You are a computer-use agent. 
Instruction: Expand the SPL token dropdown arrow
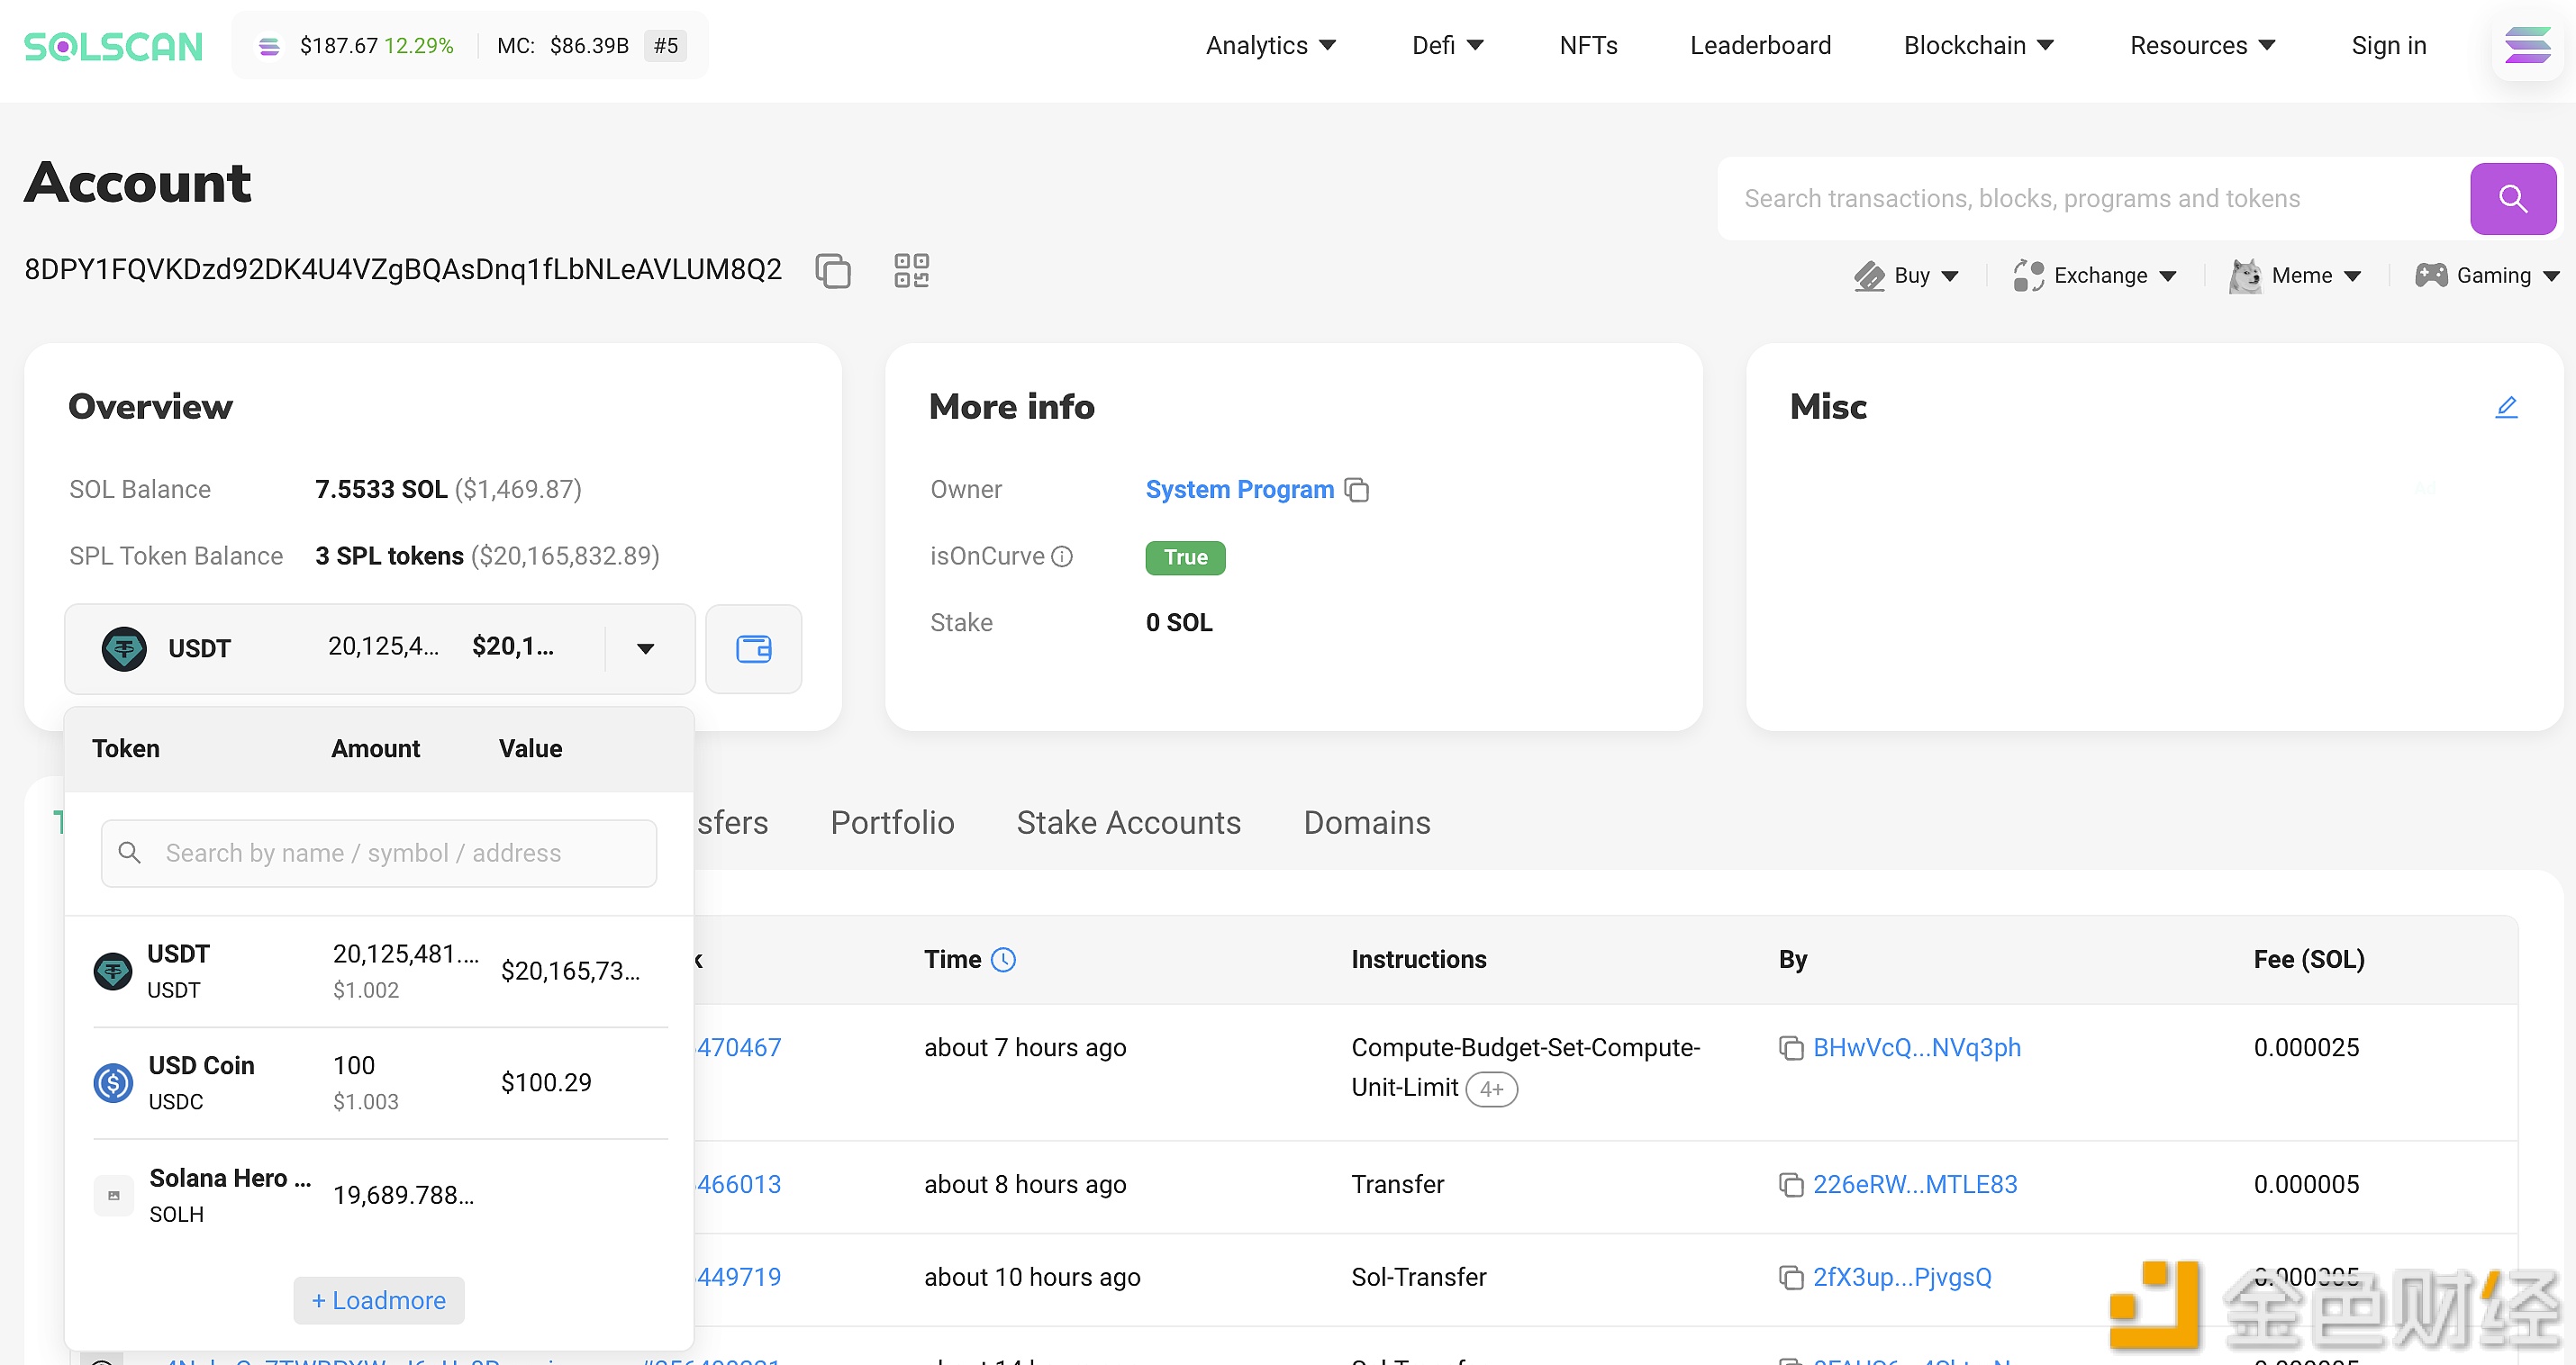click(644, 647)
